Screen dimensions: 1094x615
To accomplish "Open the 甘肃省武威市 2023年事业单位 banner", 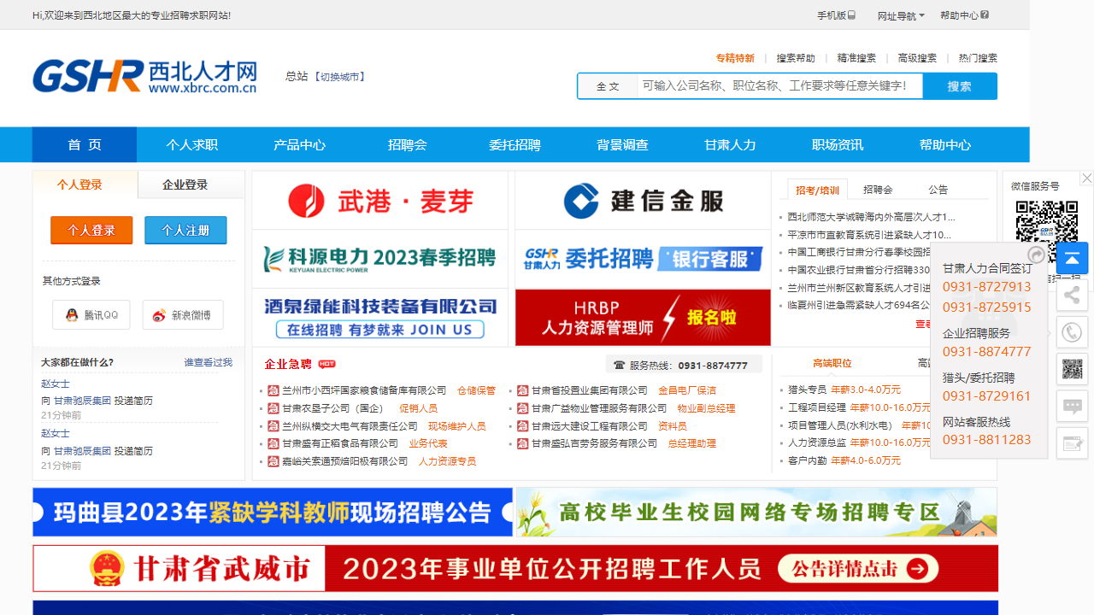I will click(515, 569).
